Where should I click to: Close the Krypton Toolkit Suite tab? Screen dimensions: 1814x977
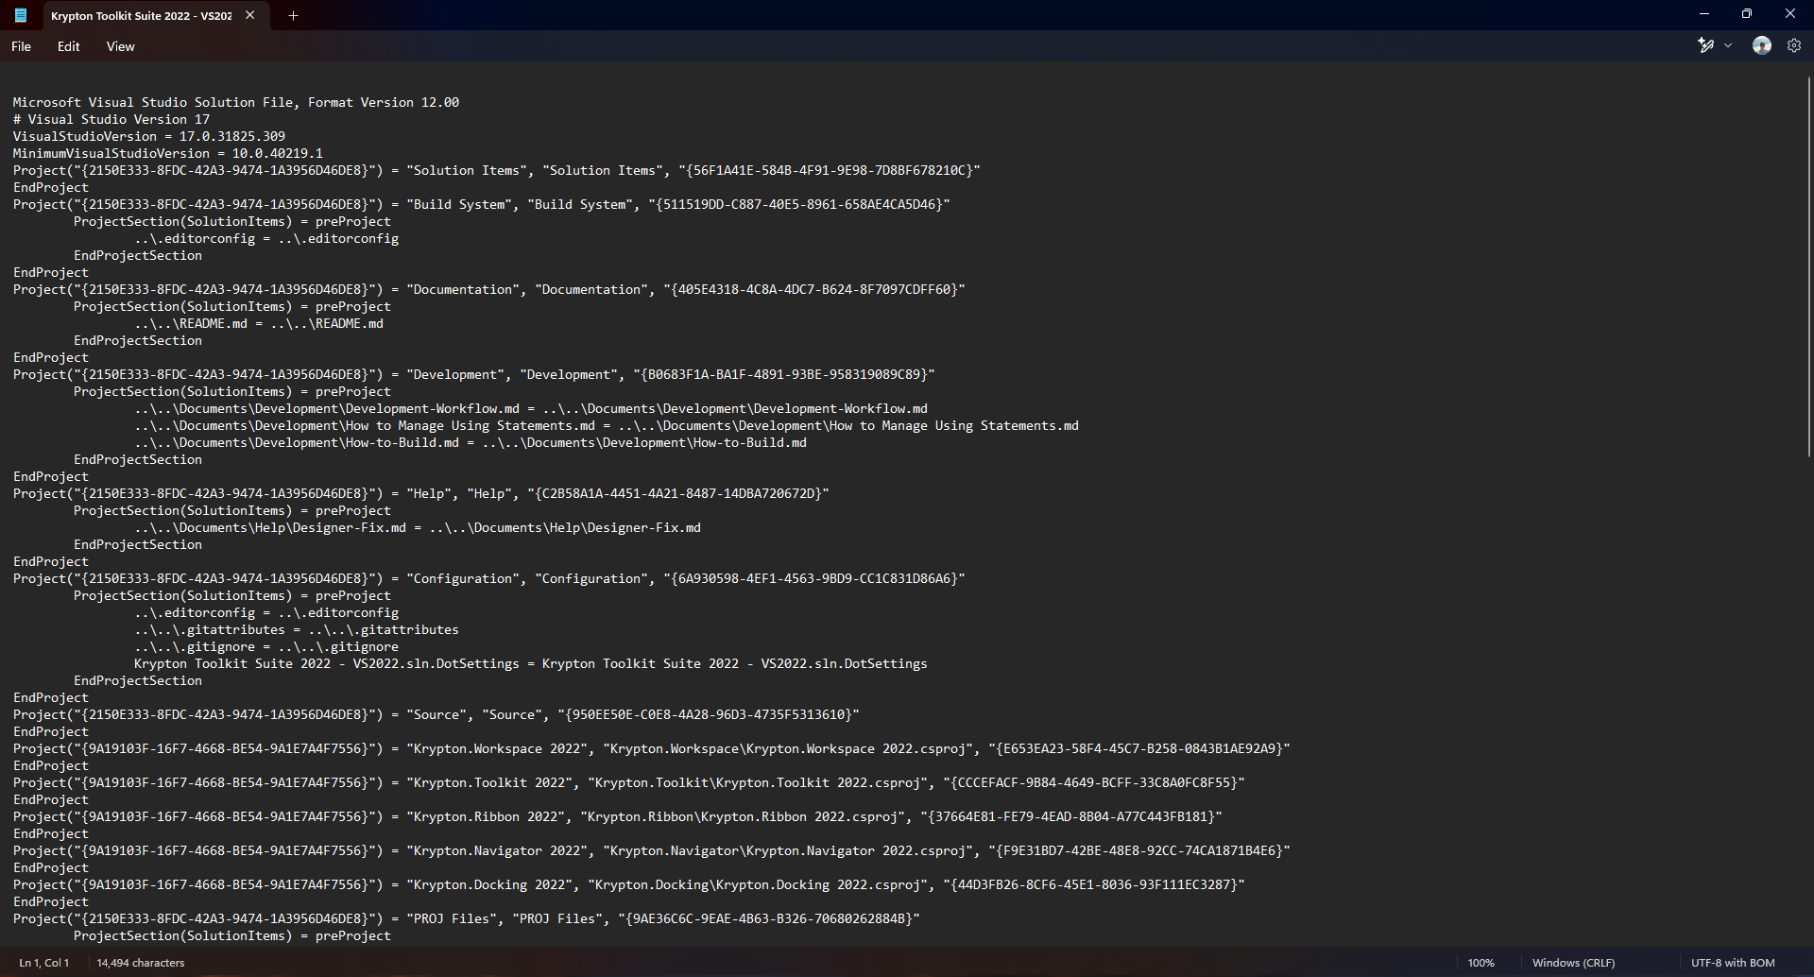pyautogui.click(x=249, y=15)
